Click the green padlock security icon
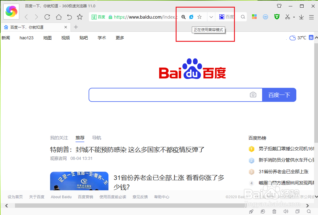Viewport: 318px width, 215px height. 110,17
